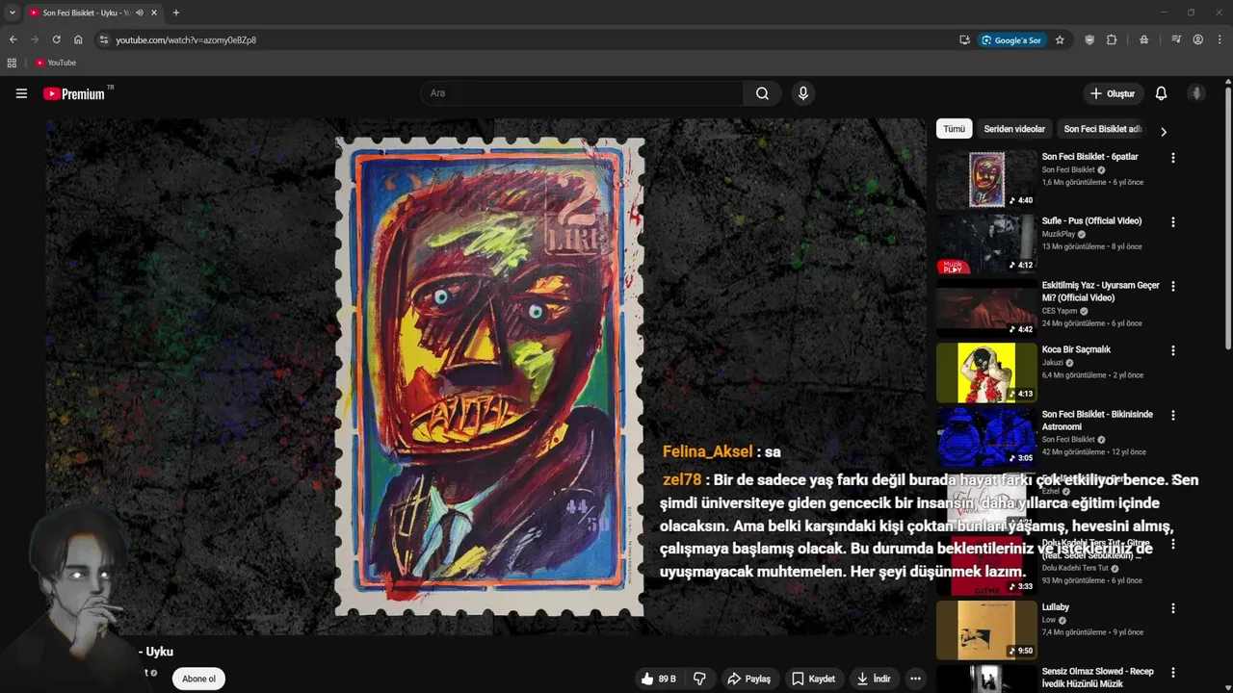This screenshot has height=693, width=1233.
Task: Click the Google'a Sor button
Action: click(x=1011, y=40)
